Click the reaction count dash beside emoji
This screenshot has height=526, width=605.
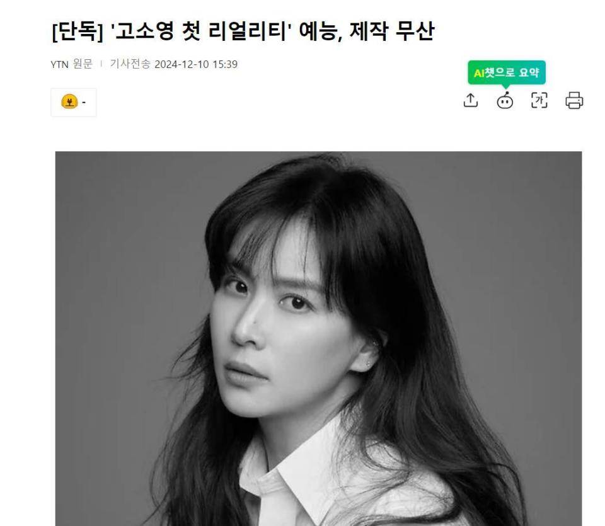84,102
